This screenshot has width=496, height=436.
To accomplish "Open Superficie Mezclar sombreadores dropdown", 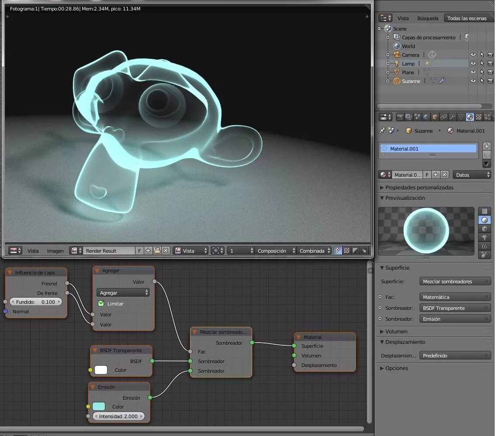I will (x=455, y=281).
